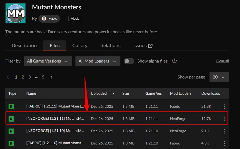Open the three-dot menu for NeoForge 1.21.10 file
The image size is (240, 149).
[x=224, y=131]
